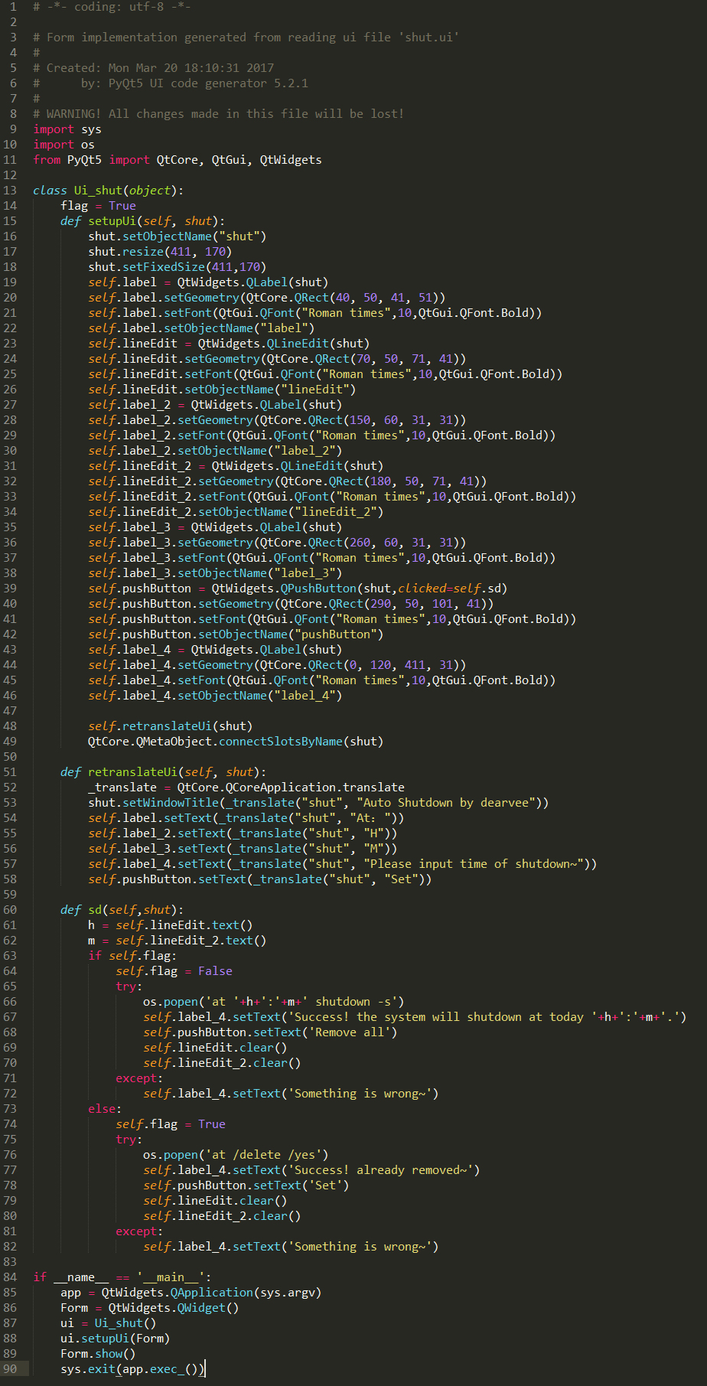Click the "M" string on line 56
The width and height of the screenshot is (707, 1386).
coord(373,849)
